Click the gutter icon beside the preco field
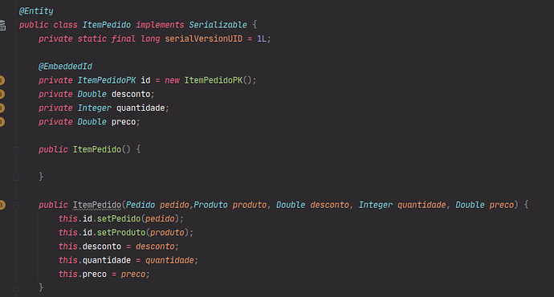 coord(2,122)
